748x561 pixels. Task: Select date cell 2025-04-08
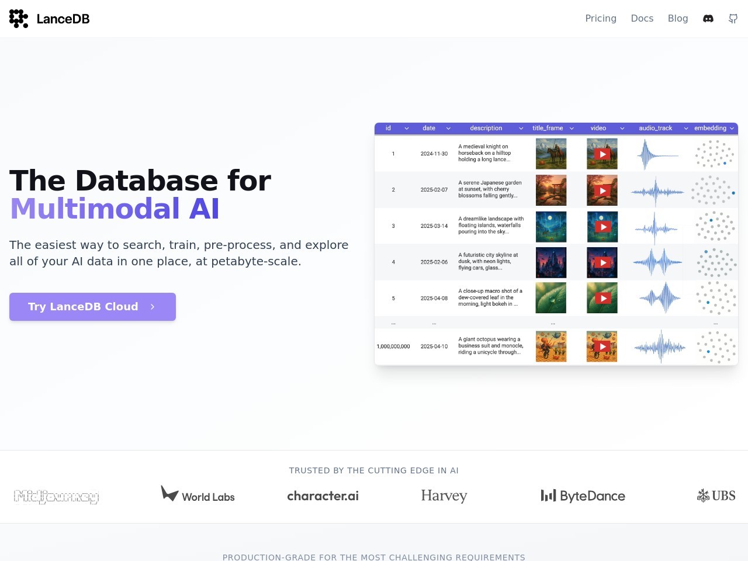point(434,298)
